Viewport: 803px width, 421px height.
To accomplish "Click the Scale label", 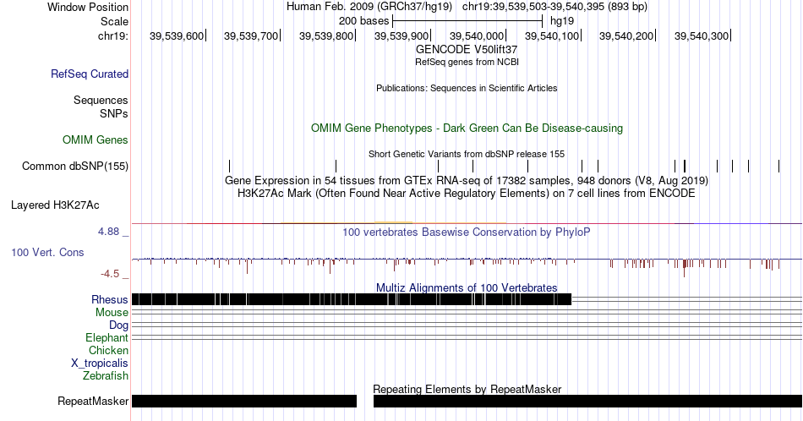I will pos(114,21).
